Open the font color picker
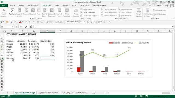 tap(22, 22)
